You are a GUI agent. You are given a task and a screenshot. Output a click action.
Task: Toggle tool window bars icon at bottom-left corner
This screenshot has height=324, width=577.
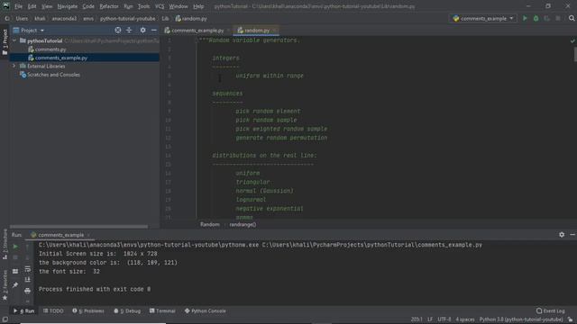[5, 319]
